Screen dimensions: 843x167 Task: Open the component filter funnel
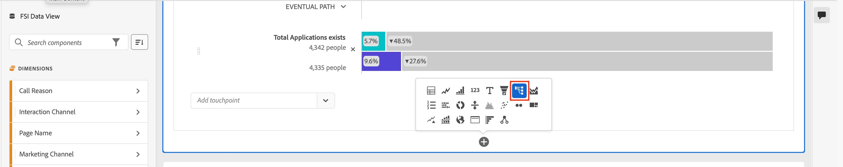pos(116,42)
